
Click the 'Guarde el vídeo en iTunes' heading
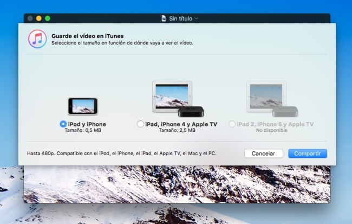88,36
